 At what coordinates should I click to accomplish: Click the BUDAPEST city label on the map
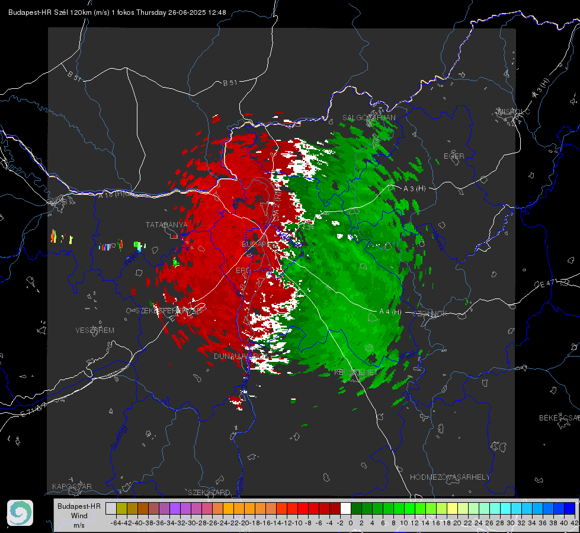click(x=259, y=245)
